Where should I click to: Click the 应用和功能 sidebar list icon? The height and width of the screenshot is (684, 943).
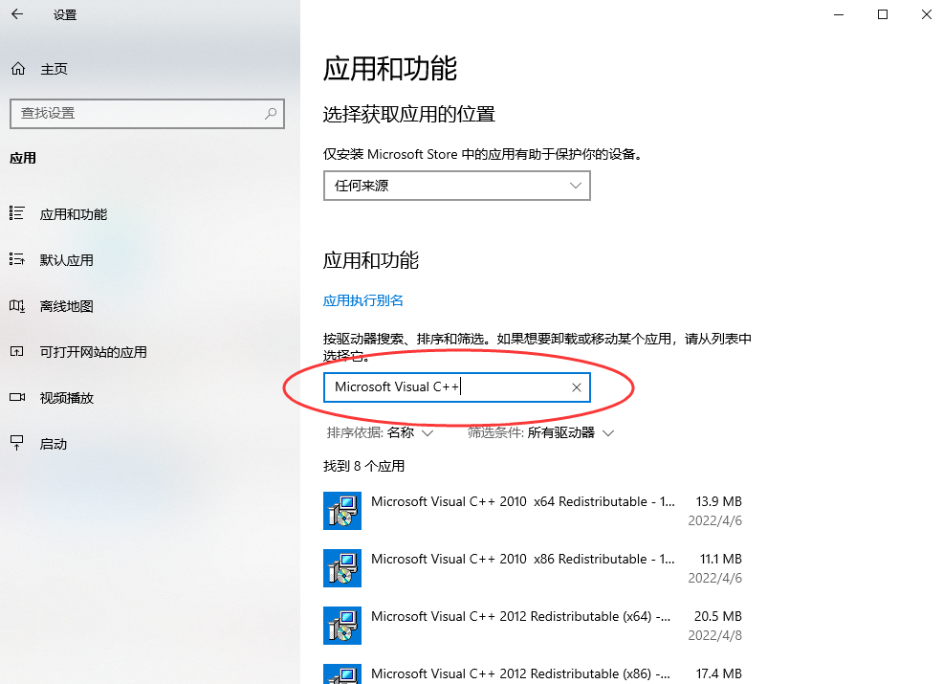(17, 213)
